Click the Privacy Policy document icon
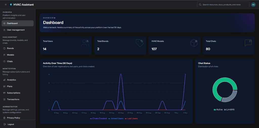 pyautogui.click(x=4, y=118)
